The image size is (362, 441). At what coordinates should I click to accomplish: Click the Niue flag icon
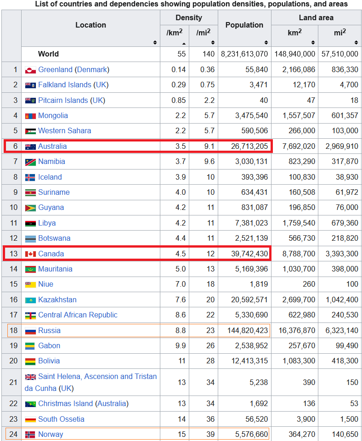(x=30, y=284)
